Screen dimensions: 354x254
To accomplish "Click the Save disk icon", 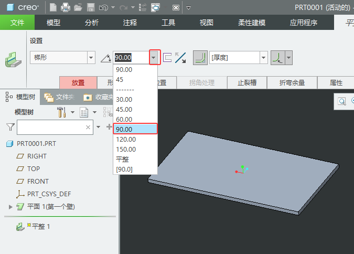I will click(x=91, y=7).
